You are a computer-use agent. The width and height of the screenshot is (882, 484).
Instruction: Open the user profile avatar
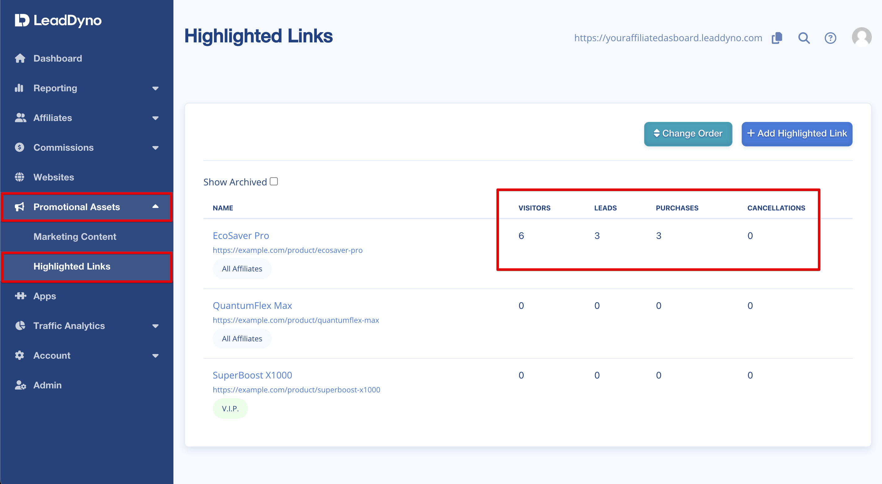tap(862, 37)
